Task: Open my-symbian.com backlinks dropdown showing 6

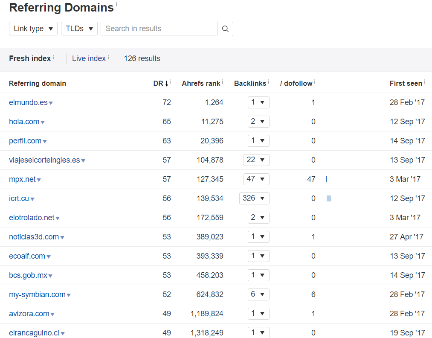Action: [x=258, y=294]
